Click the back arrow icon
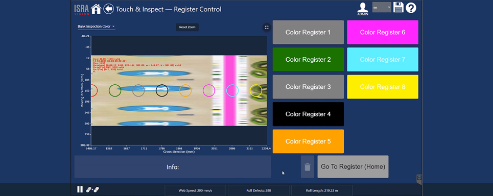This screenshot has width=493, height=196. pyautogui.click(x=108, y=9)
